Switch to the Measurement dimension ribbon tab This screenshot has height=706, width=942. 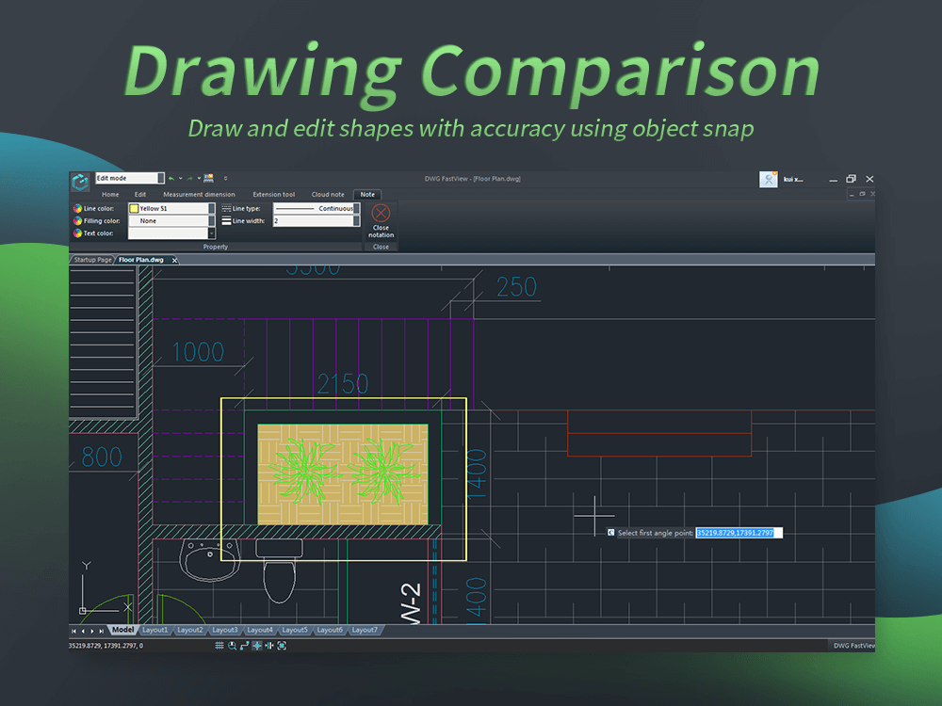coord(199,194)
